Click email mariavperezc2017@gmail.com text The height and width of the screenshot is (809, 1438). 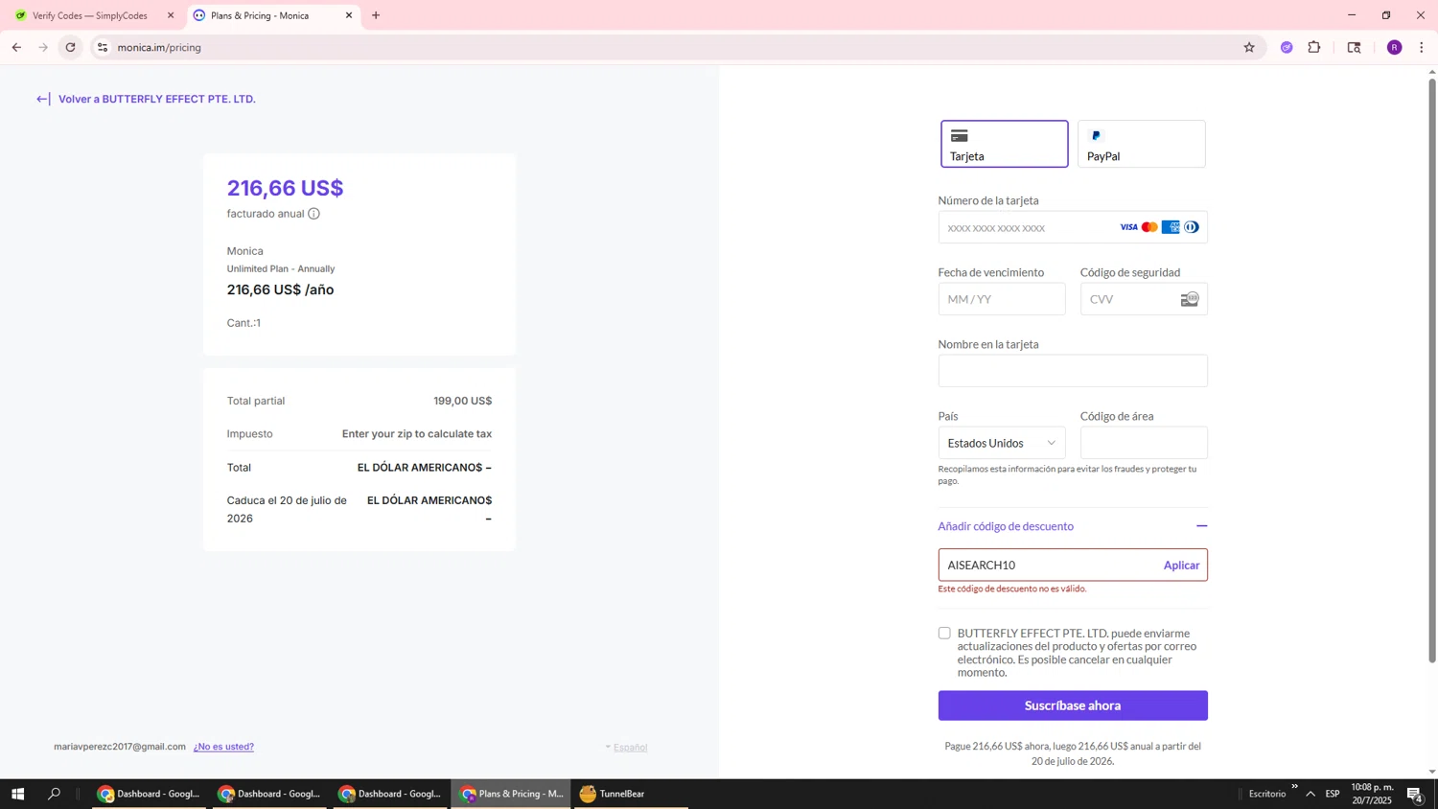coord(120,747)
